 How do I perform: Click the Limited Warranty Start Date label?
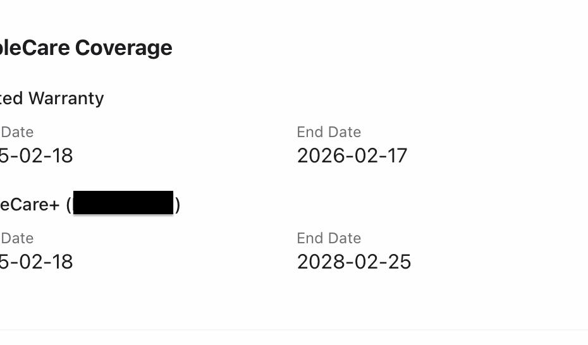tap(17, 132)
